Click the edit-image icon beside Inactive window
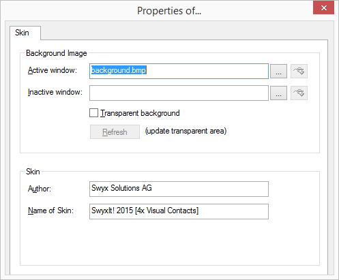Image resolution: width=339 pixels, height=280 pixels. tap(299, 93)
